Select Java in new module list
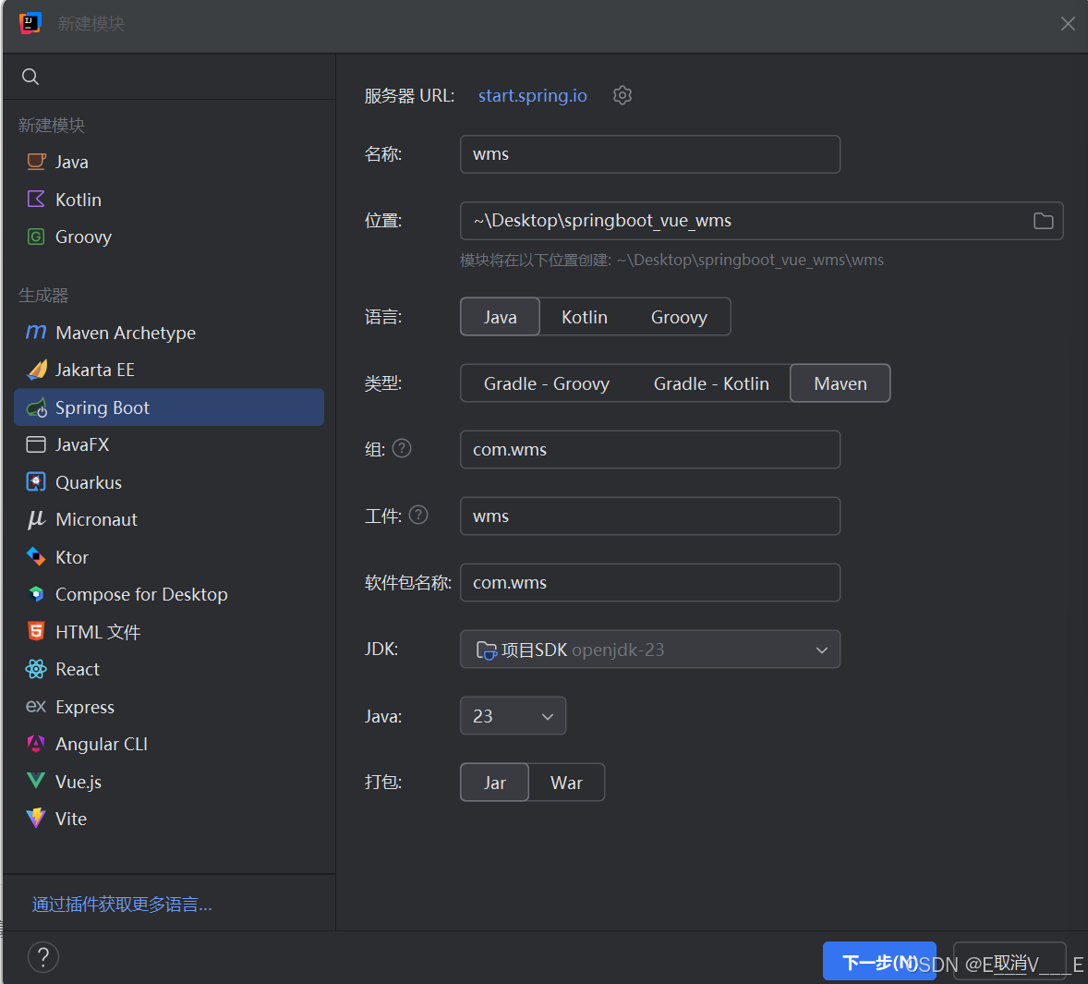 169,162
